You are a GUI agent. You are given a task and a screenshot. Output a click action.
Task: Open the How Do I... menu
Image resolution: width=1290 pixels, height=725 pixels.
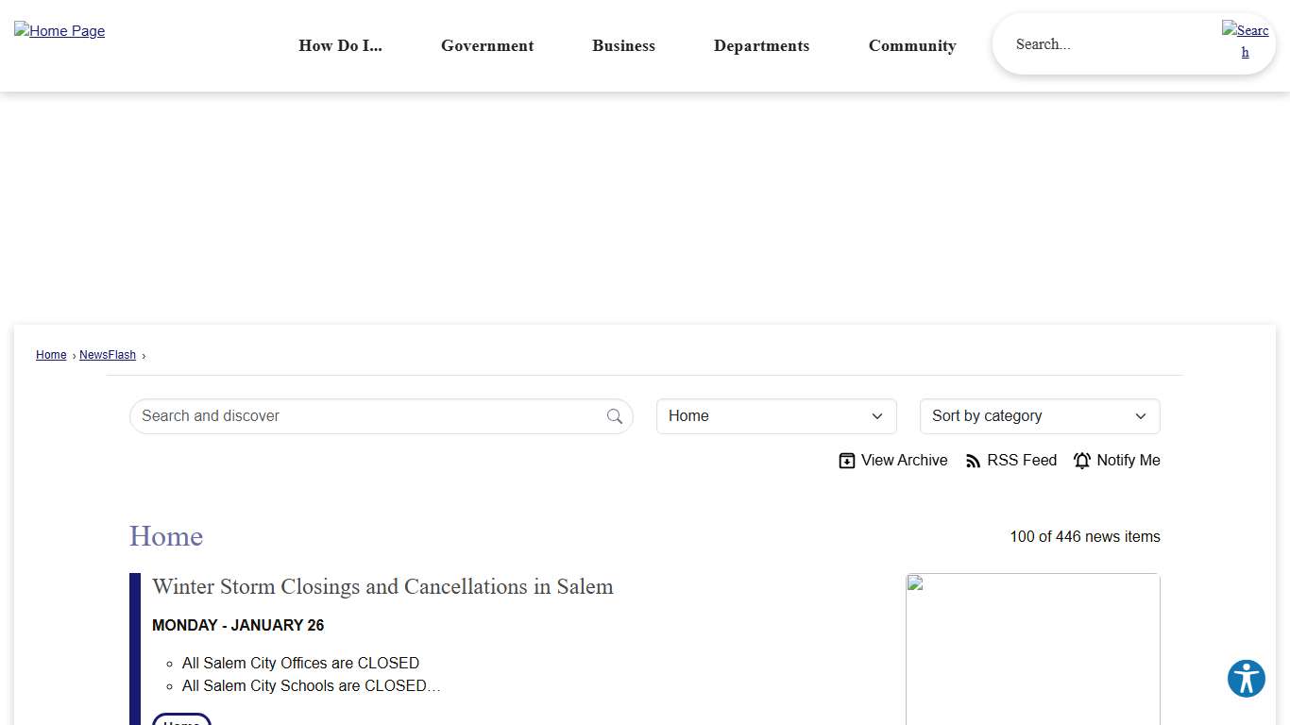pyautogui.click(x=340, y=46)
